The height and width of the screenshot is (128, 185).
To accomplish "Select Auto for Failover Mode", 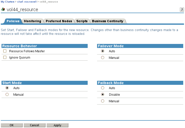I will click(103, 51).
